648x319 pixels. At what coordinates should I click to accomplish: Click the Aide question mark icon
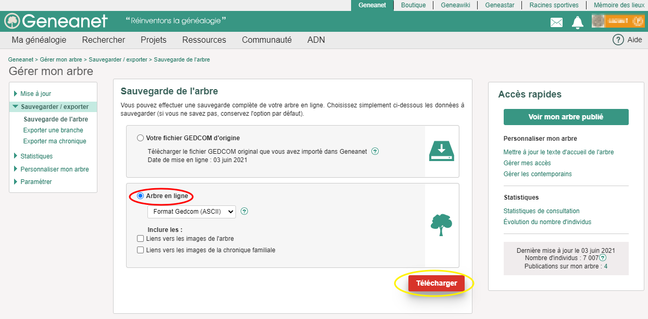click(x=618, y=40)
